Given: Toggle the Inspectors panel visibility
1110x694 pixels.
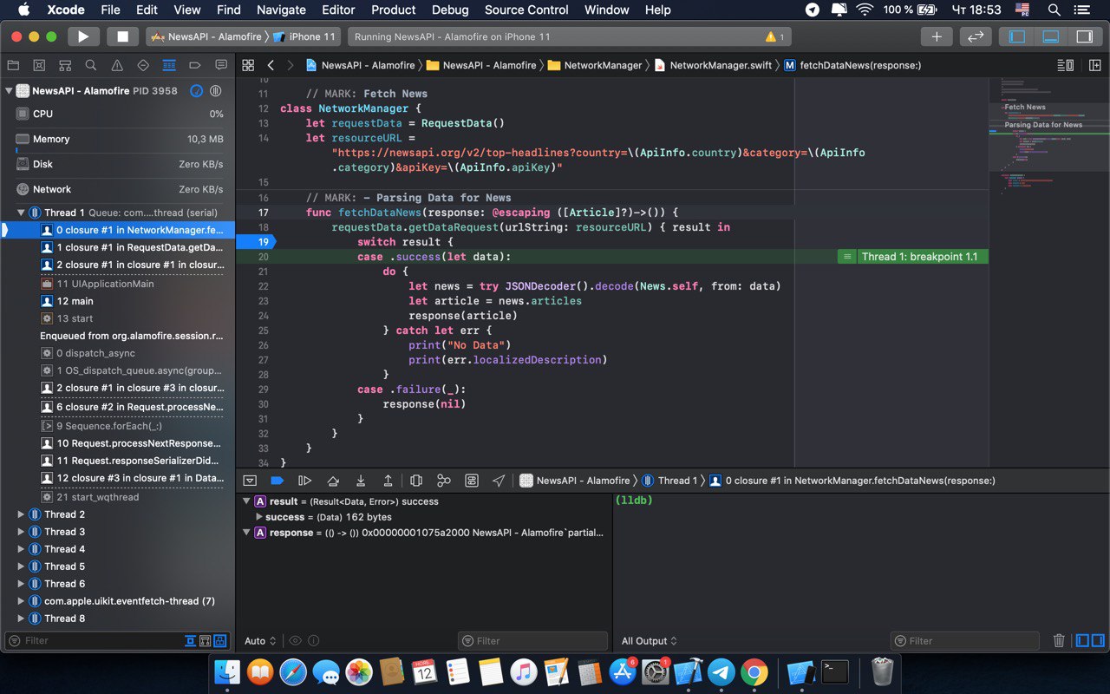Looking at the screenshot, I should (x=1084, y=36).
